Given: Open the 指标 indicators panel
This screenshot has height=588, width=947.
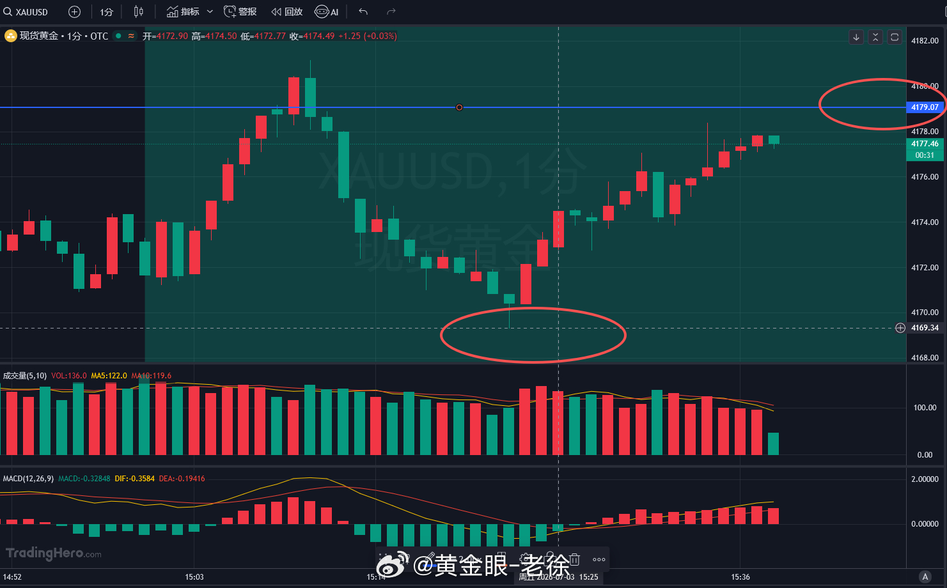Looking at the screenshot, I should [x=183, y=12].
